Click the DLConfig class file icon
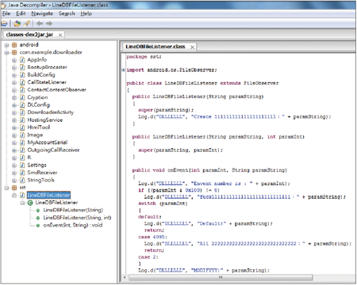The height and width of the screenshot is (285, 357). click(22, 105)
